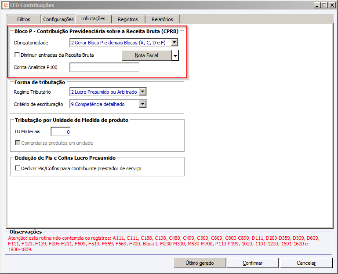
Task: Confirm with the Confirmar button
Action: pos(252,263)
